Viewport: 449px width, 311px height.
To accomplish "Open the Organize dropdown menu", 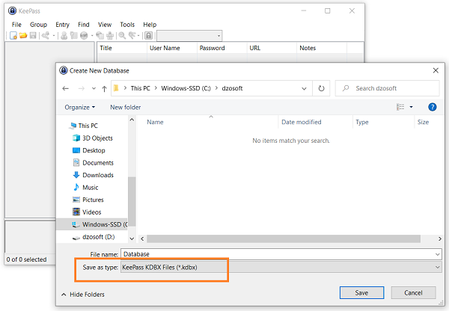I will [x=80, y=108].
